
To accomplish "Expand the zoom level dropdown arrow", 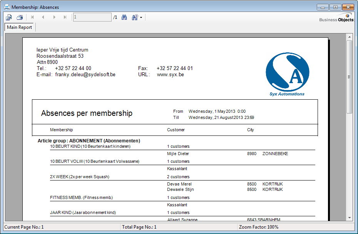I will [141, 18].
